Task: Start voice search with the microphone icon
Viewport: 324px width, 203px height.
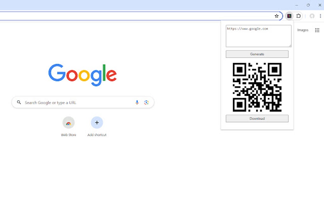Action: (x=137, y=102)
